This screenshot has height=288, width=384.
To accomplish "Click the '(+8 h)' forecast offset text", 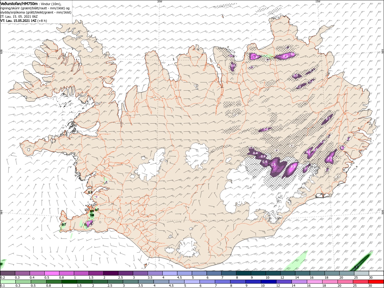I will (42, 21).
